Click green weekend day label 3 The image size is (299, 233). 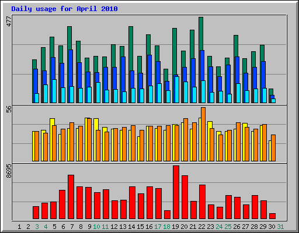[x=37, y=227]
